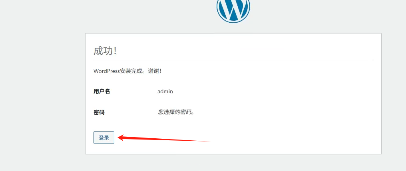Viewport: 406px width, 171px height.
Task: Click the 登录 login button
Action: [104, 138]
